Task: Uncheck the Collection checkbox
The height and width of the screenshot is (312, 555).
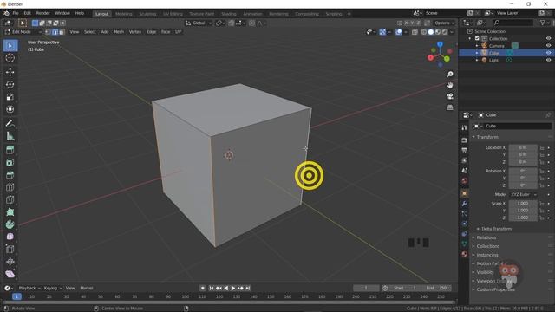Action: pos(477,38)
